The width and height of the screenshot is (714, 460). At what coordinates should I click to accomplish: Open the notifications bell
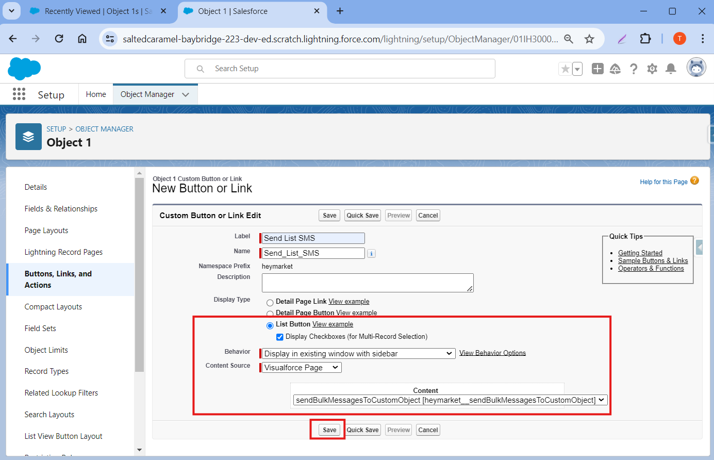671,69
